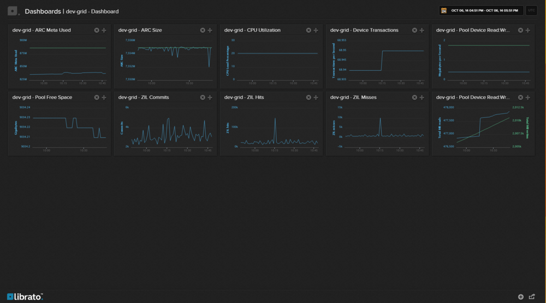Remove the Pool Free Space chart panel
Viewport: 546px width, 303px height.
pos(97,98)
